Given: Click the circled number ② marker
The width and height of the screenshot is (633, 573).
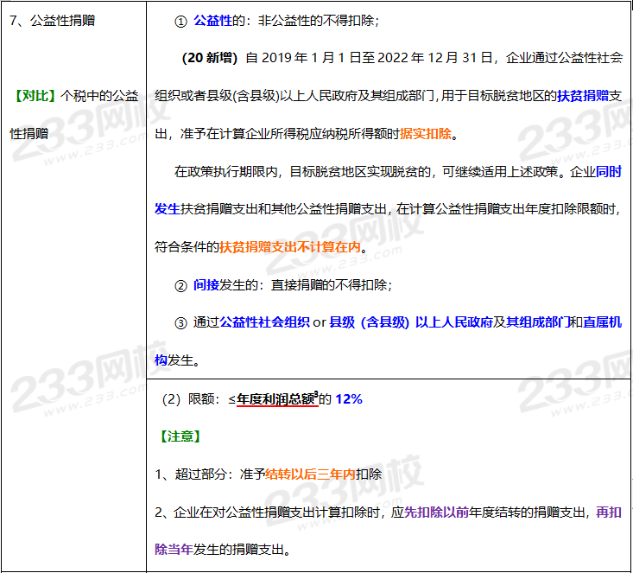Looking at the screenshot, I should pyautogui.click(x=180, y=285).
